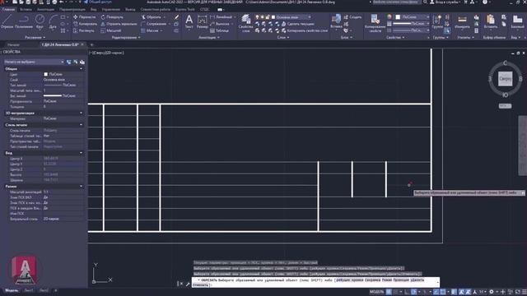527x296 pixels.
Task: Click the Создать block button
Action: point(352,16)
